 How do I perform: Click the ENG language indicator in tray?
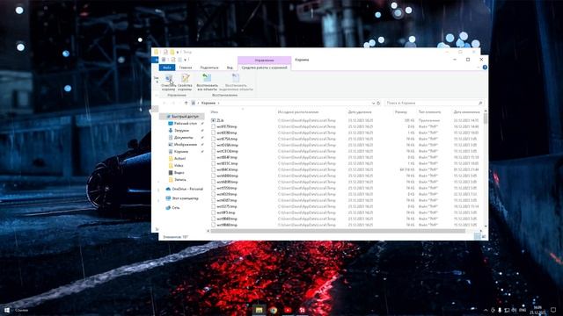[x=523, y=310]
